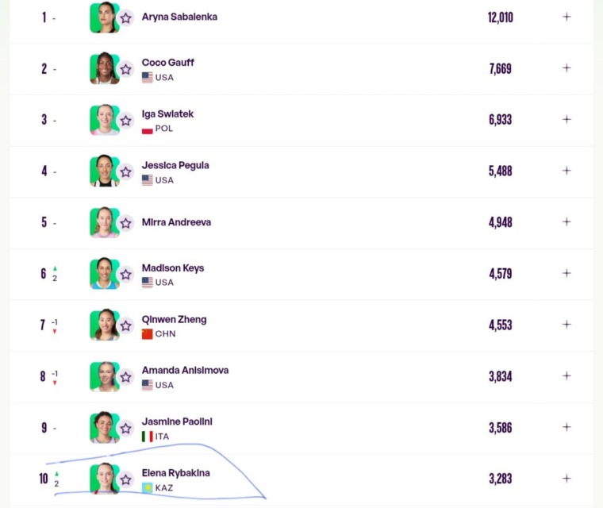Click star icon beside Qinwen Zheng

125,326
